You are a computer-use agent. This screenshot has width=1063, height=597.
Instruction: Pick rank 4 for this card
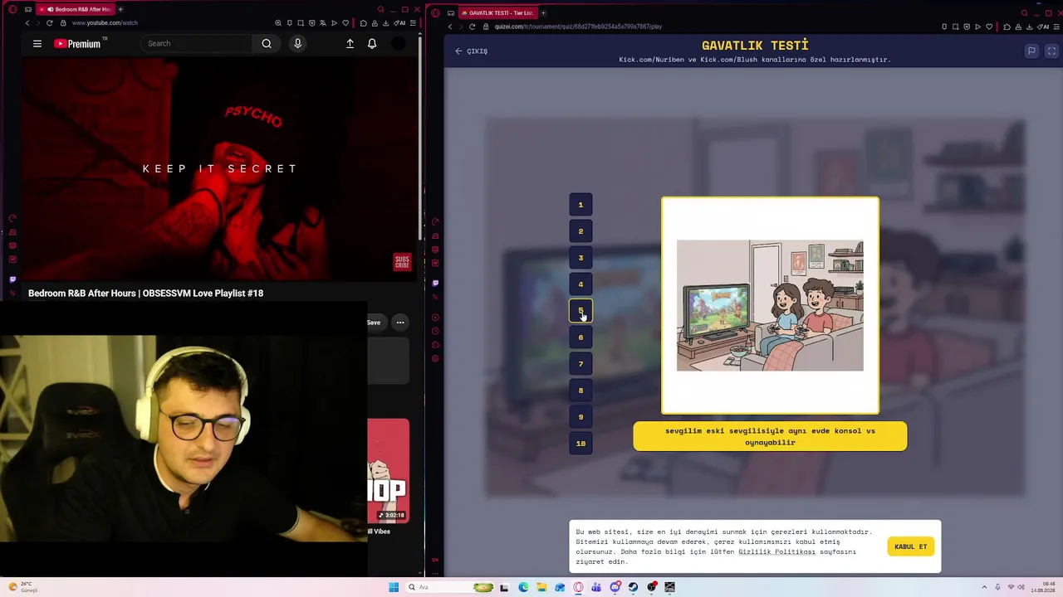[580, 284]
